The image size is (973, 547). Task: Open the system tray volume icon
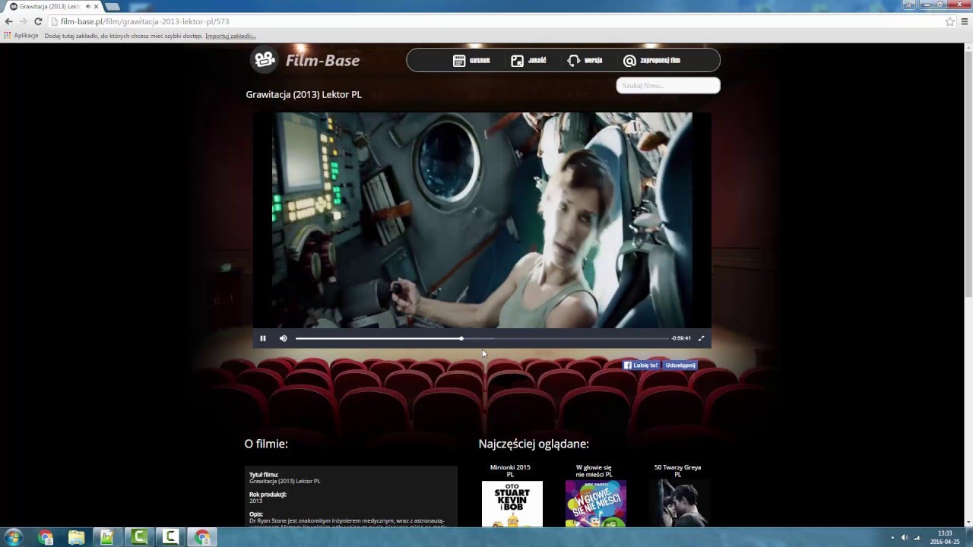click(x=905, y=537)
